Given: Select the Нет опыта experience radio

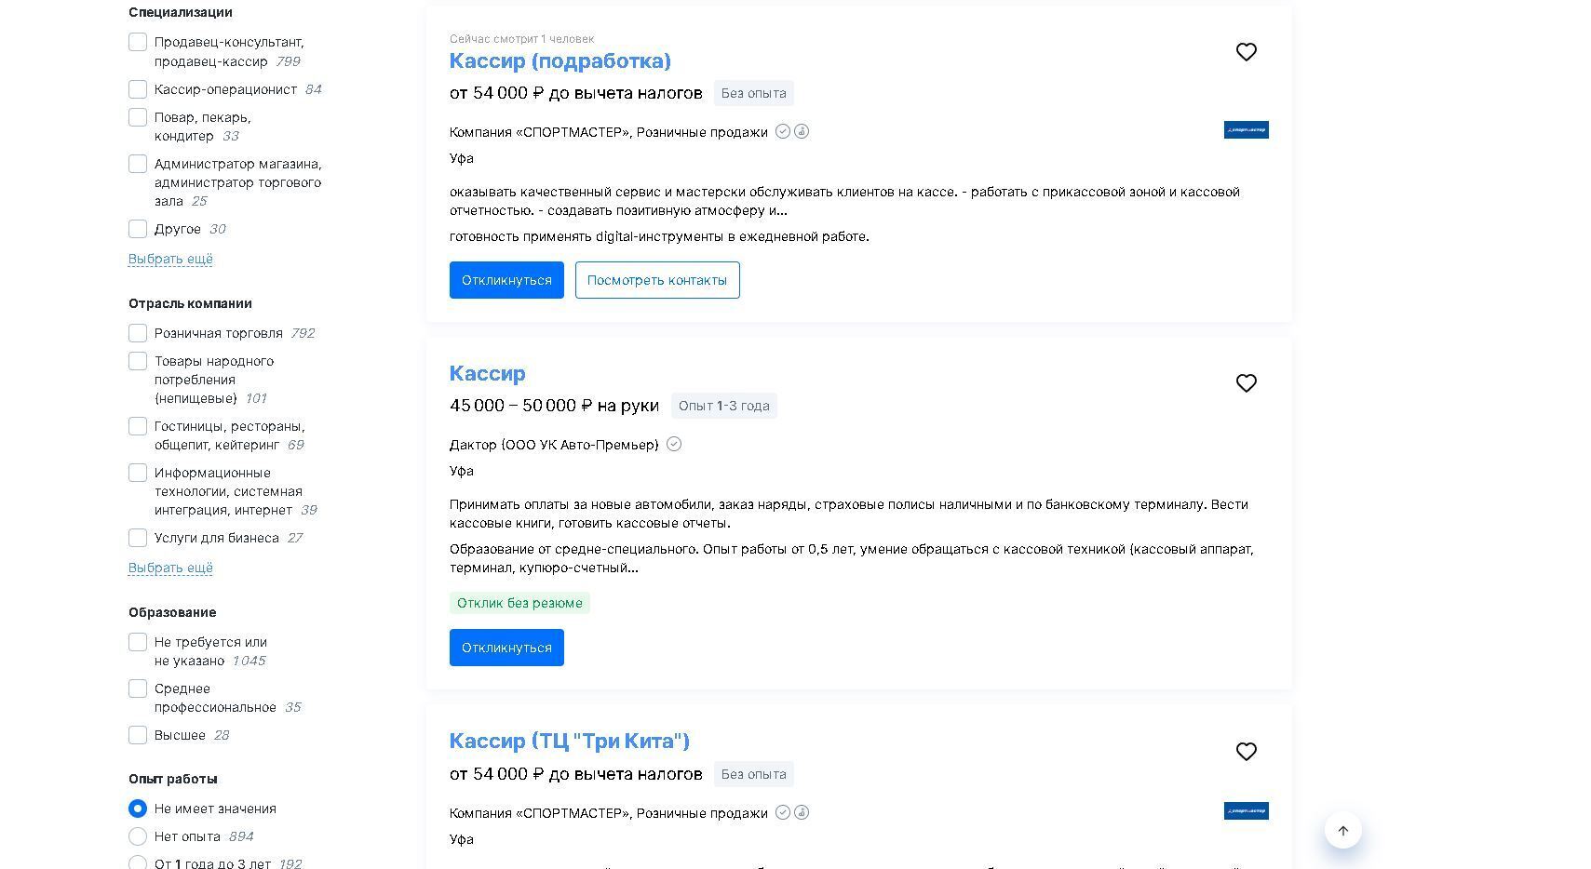Looking at the screenshot, I should click(138, 836).
